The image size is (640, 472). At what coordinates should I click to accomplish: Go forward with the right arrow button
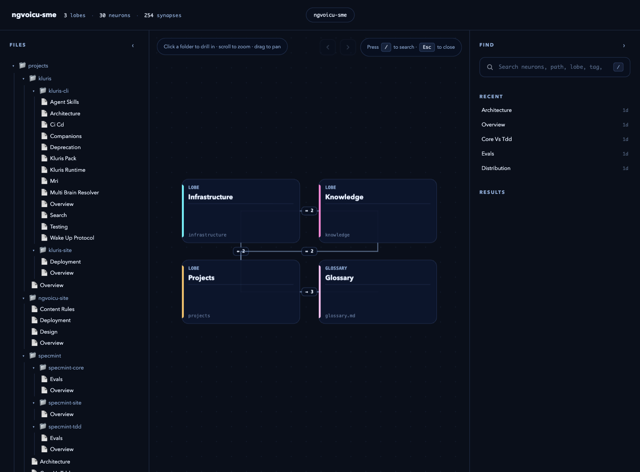[x=348, y=47]
